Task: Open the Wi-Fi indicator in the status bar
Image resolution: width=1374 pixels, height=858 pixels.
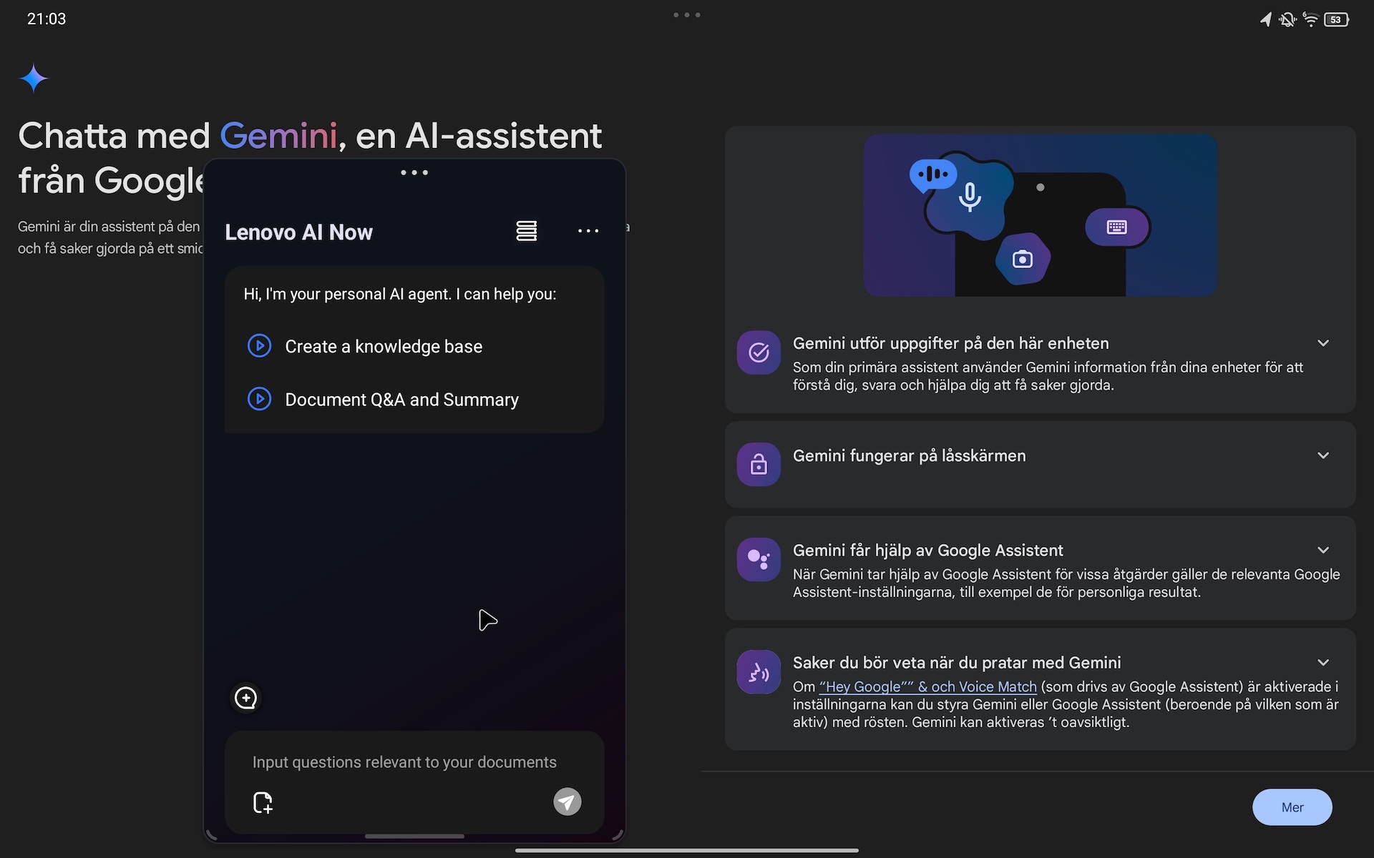Action: (x=1310, y=19)
